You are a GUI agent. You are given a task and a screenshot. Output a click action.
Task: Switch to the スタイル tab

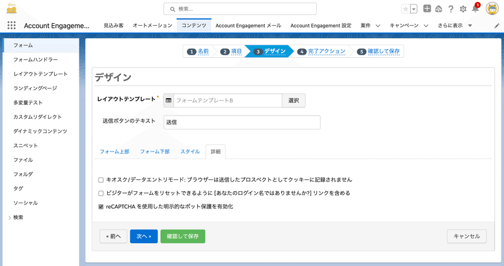[190, 152]
